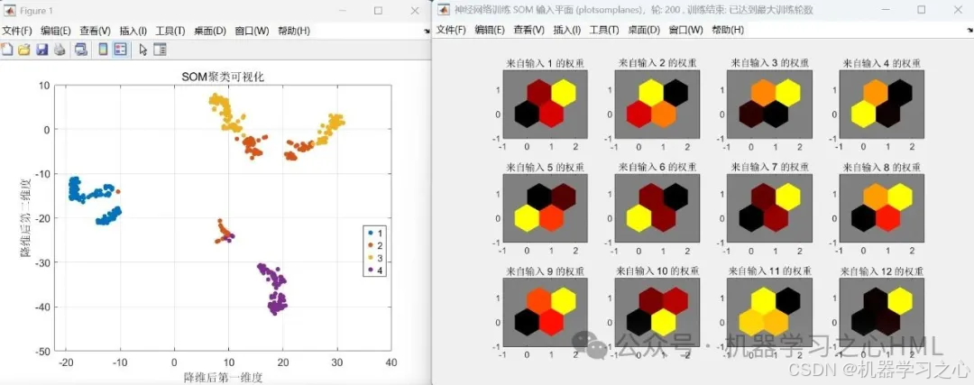The image size is (974, 385).
Task: Click the weight plane titled 来自输入 12 的权重
Action: (x=881, y=312)
